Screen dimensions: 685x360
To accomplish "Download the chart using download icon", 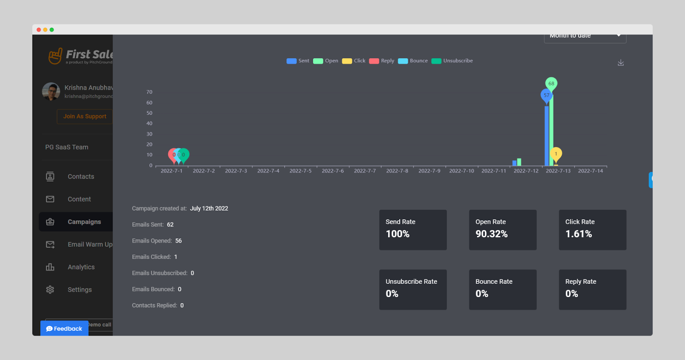I will [621, 63].
